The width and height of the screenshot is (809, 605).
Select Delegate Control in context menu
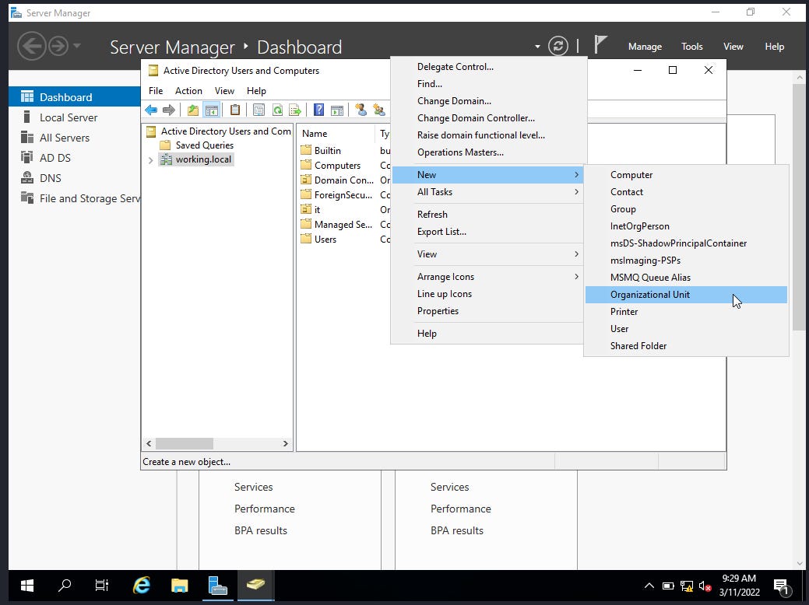(487, 66)
